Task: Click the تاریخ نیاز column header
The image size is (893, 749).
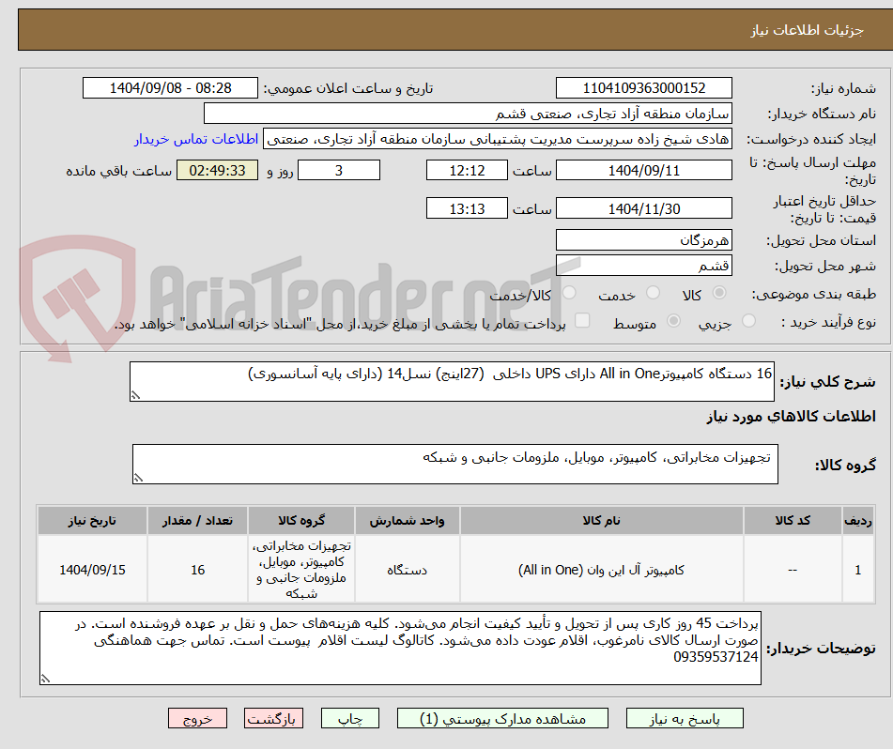Action: (x=92, y=521)
